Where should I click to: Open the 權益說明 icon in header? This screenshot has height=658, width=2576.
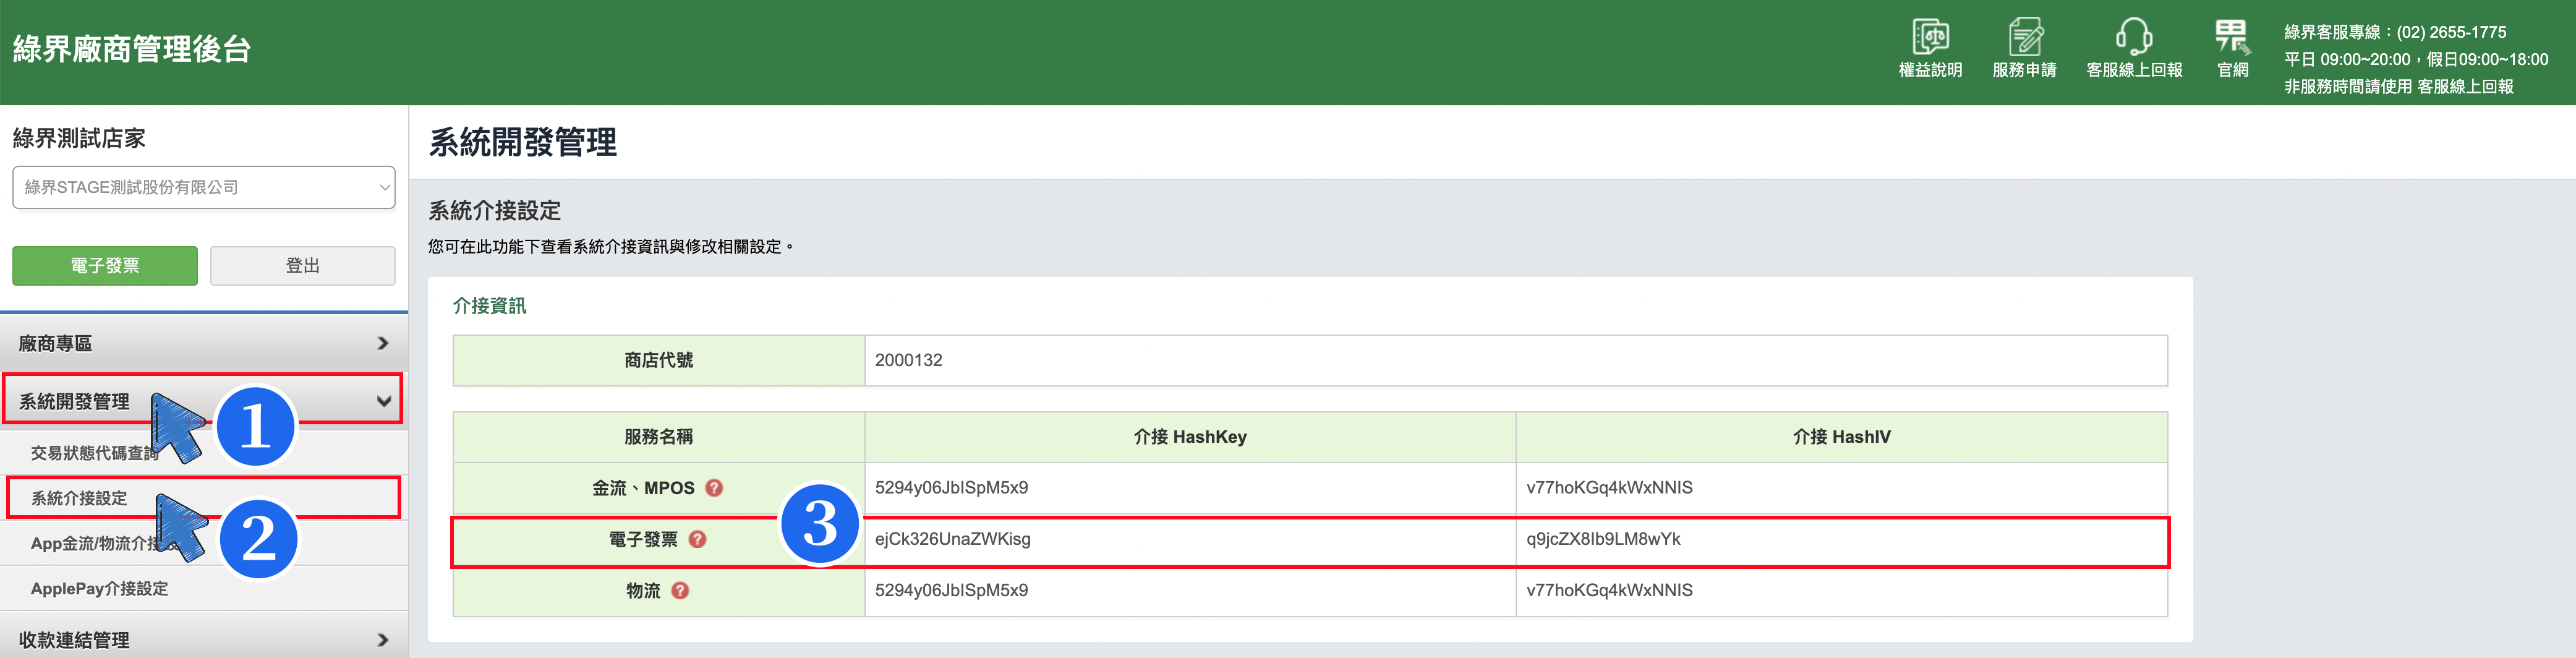(x=1930, y=37)
